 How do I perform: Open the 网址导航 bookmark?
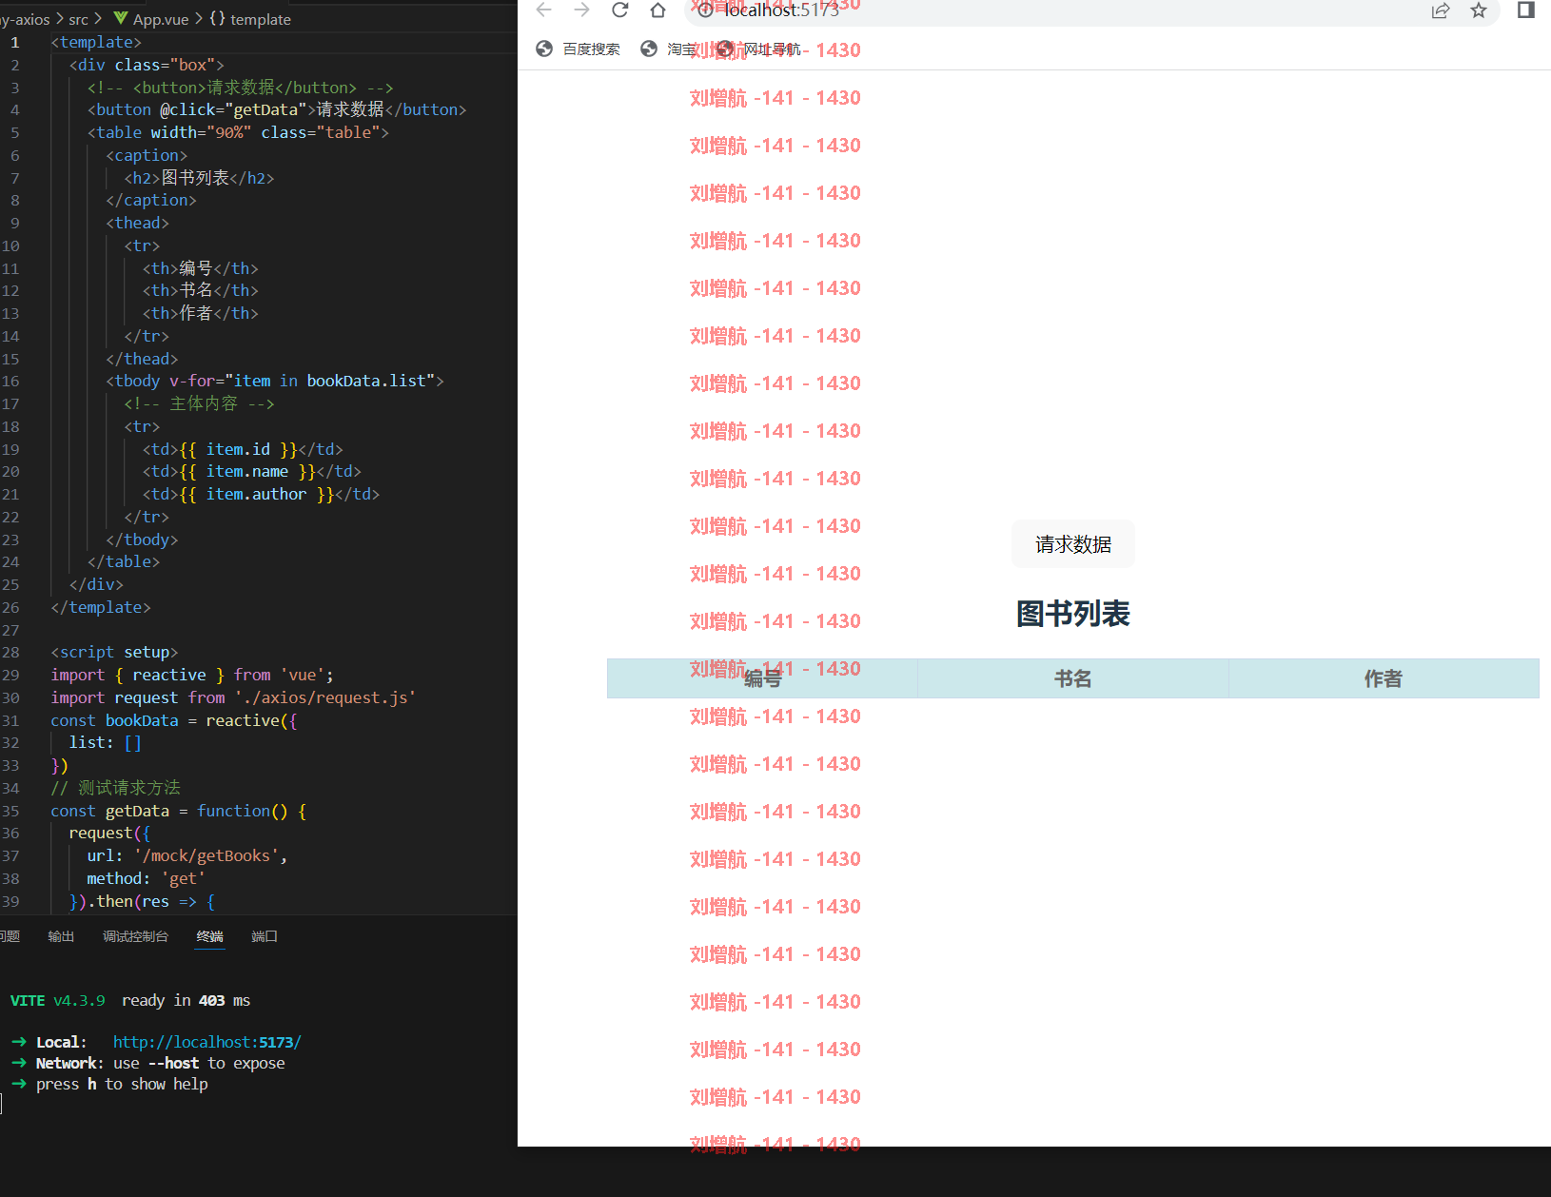[x=758, y=49]
